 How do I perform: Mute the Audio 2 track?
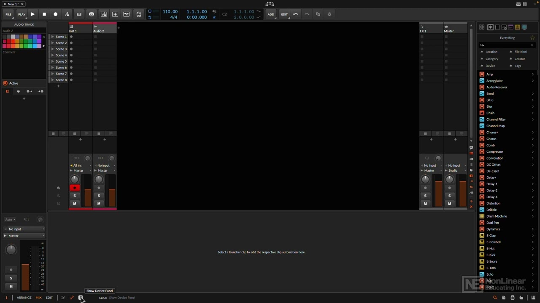pyautogui.click(x=99, y=204)
